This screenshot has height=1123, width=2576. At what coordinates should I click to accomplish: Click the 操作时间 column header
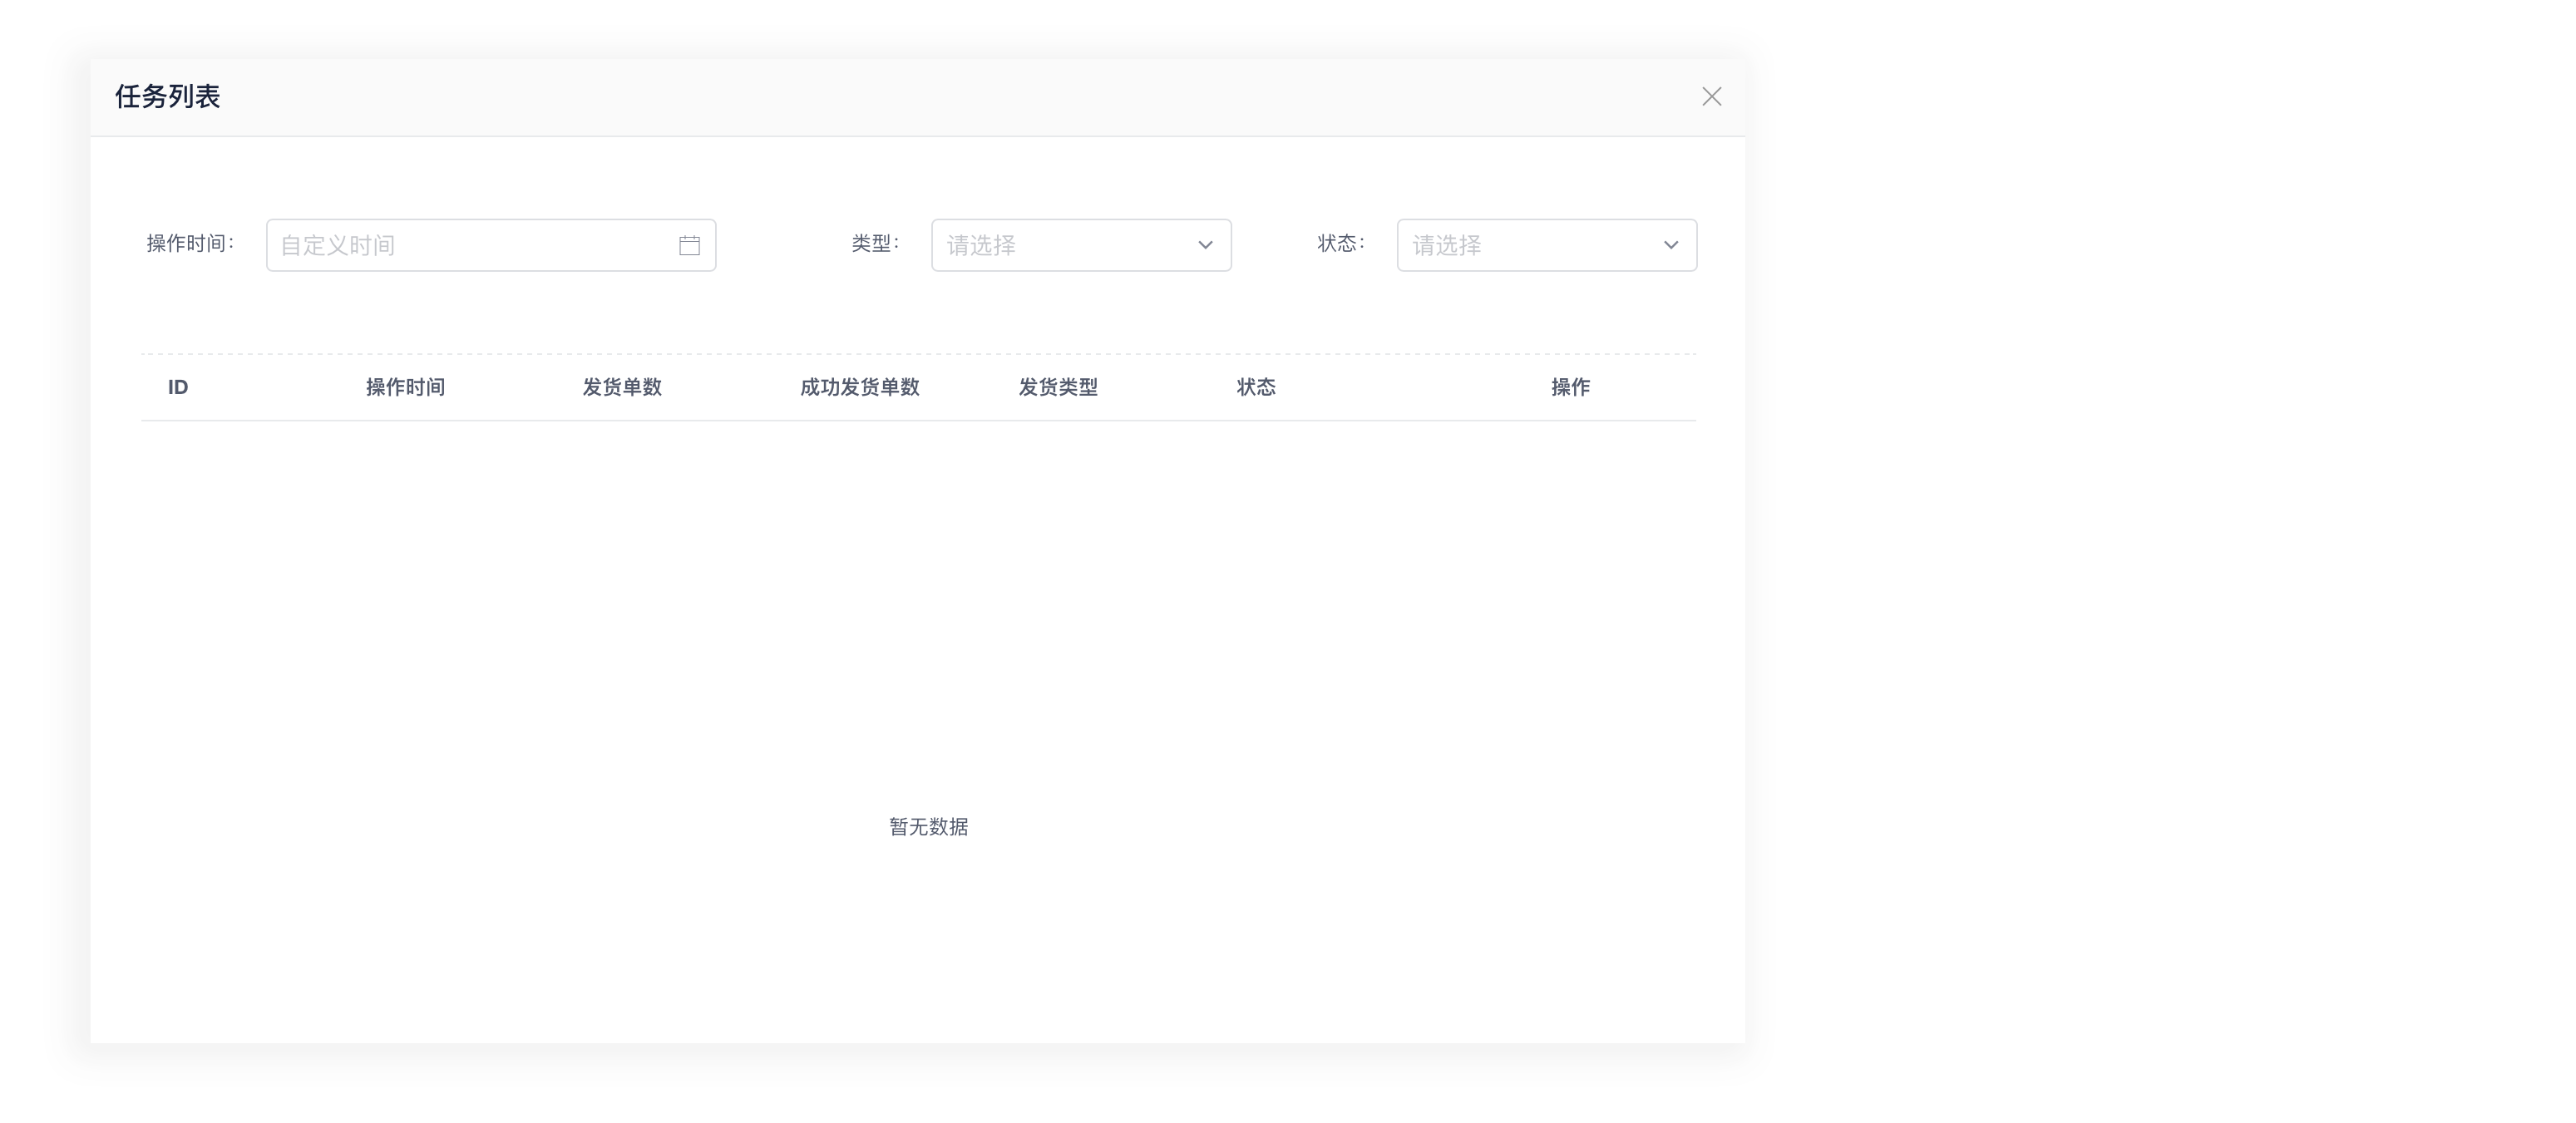tap(405, 387)
